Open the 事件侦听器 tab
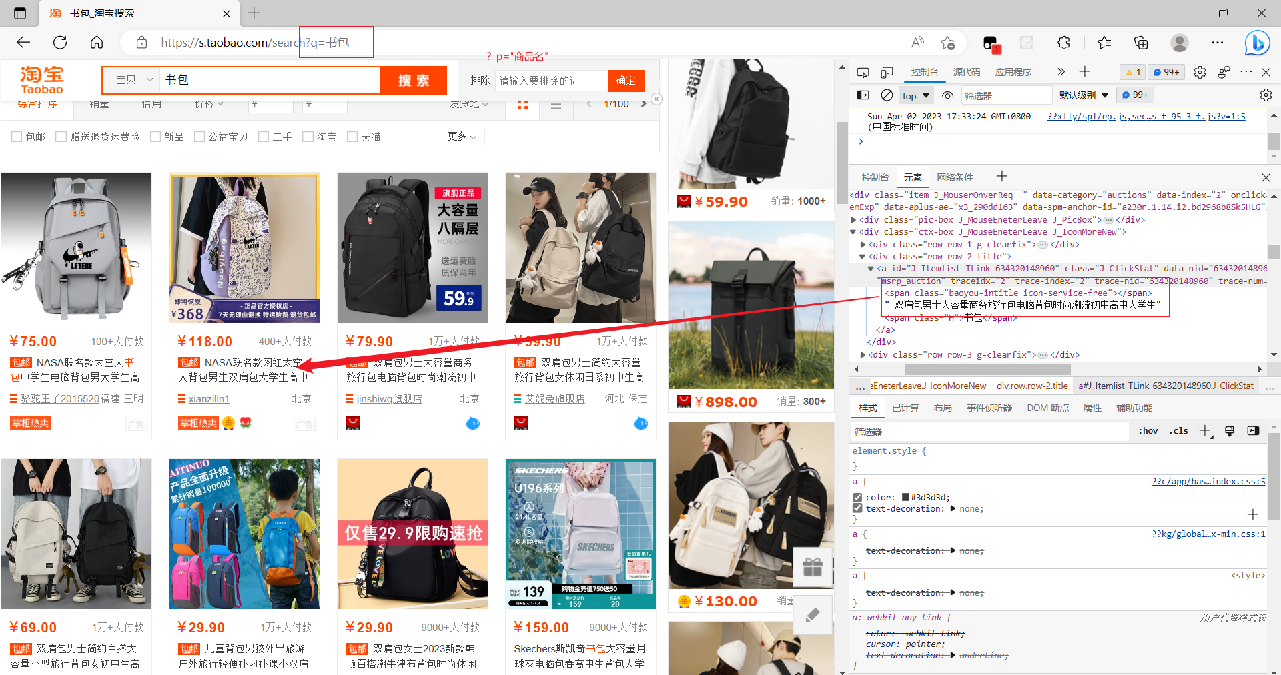This screenshot has height=675, width=1281. [x=989, y=408]
